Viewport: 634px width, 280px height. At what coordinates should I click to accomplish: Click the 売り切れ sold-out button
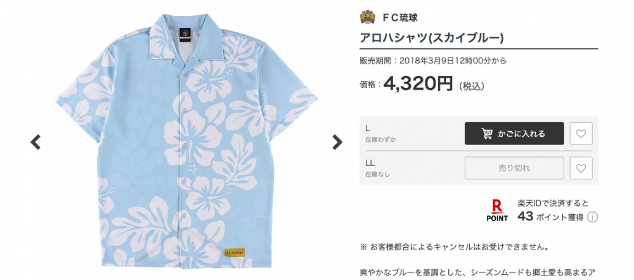coord(514,168)
